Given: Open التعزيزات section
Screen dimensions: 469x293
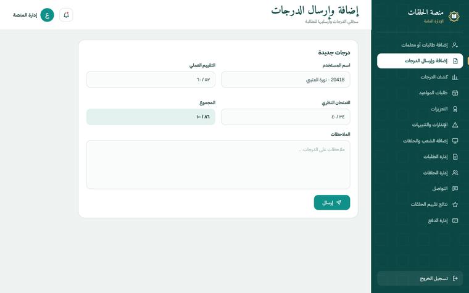Looking at the screenshot, I should tap(420, 109).
